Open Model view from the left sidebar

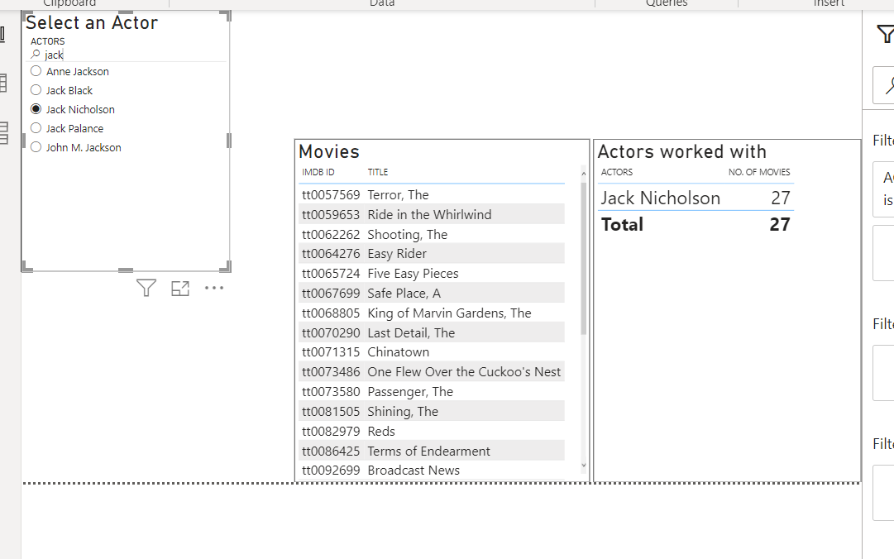point(3,132)
